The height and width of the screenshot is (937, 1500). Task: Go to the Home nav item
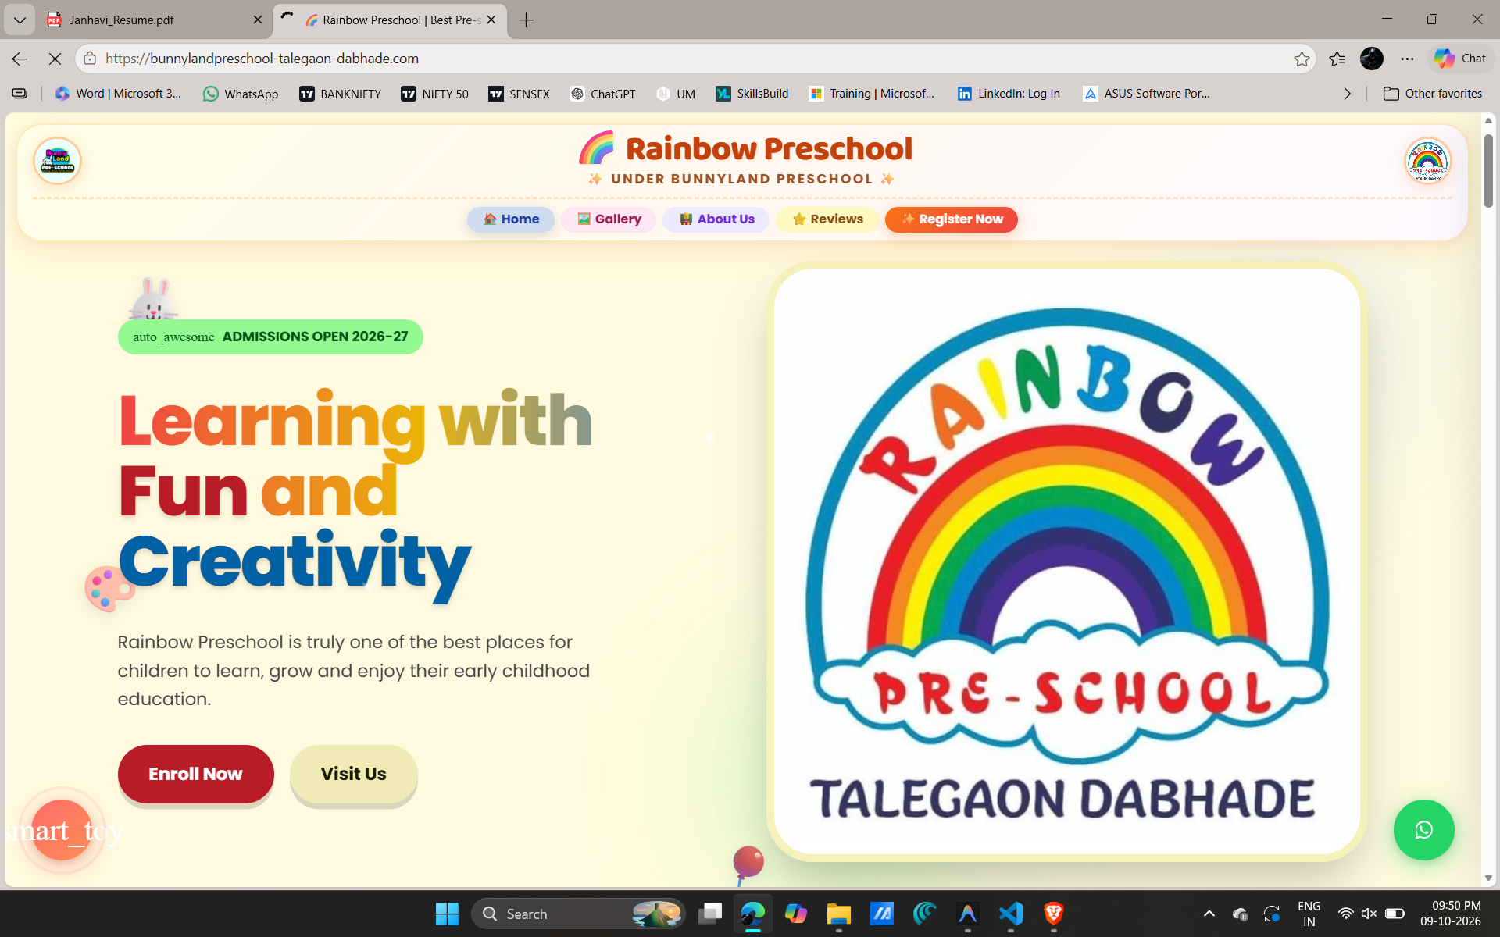511,219
